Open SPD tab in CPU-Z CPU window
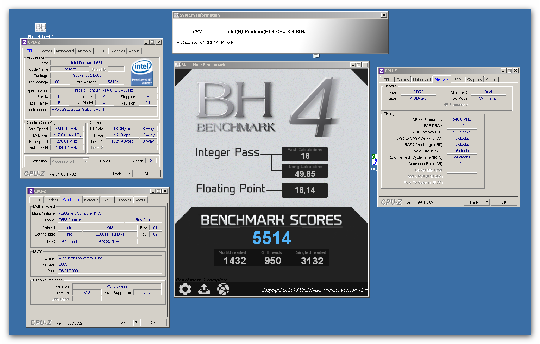 (101, 51)
